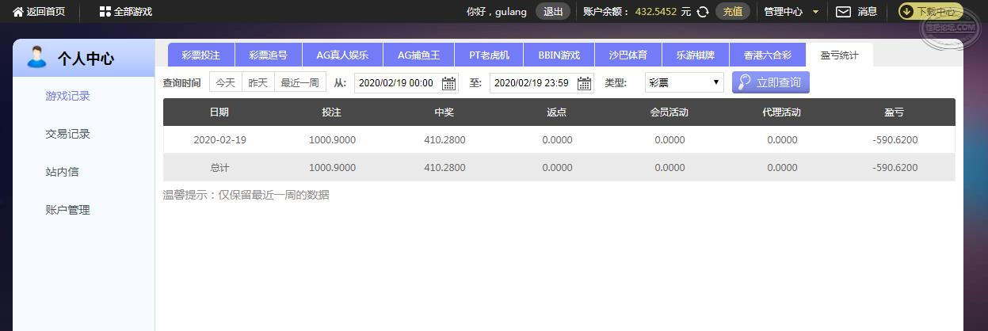Open the 消息 envelope icon
988x331 pixels.
[x=844, y=12]
